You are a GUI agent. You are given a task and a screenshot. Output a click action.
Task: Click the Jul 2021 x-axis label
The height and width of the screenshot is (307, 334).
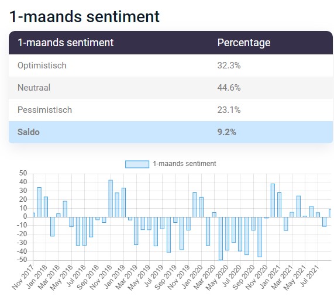click(x=309, y=276)
